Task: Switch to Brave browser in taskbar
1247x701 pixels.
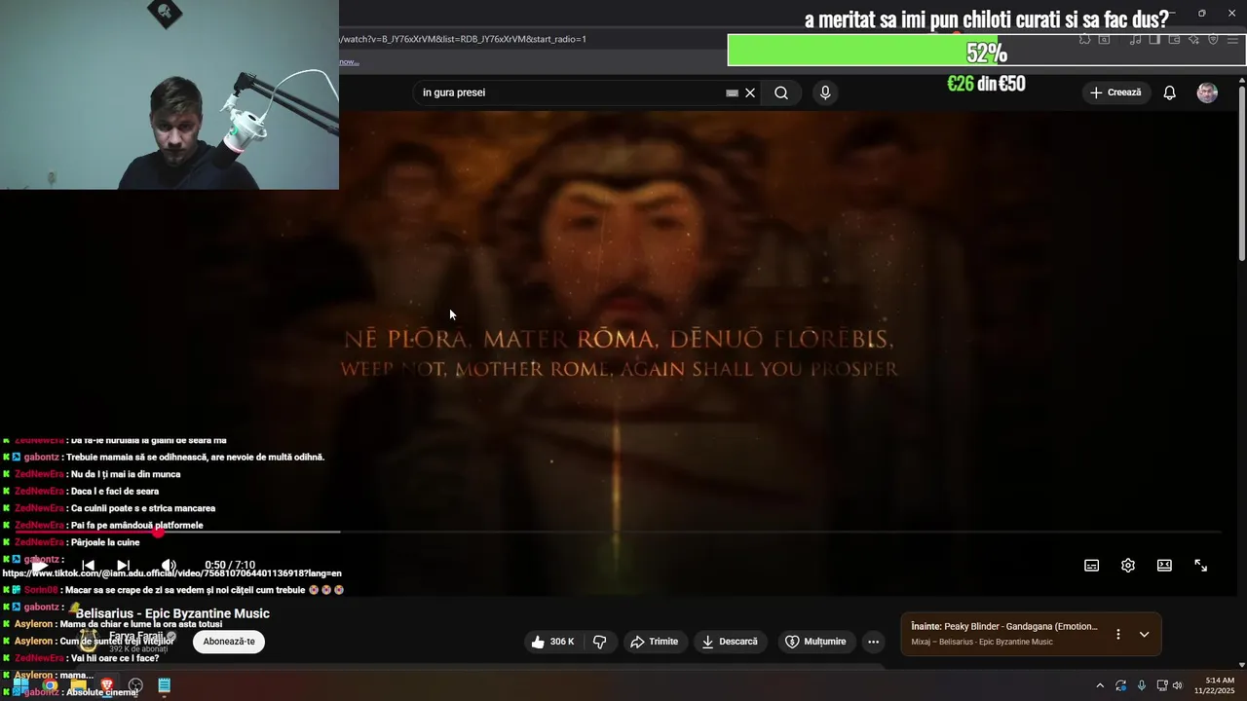Action: coord(107,685)
